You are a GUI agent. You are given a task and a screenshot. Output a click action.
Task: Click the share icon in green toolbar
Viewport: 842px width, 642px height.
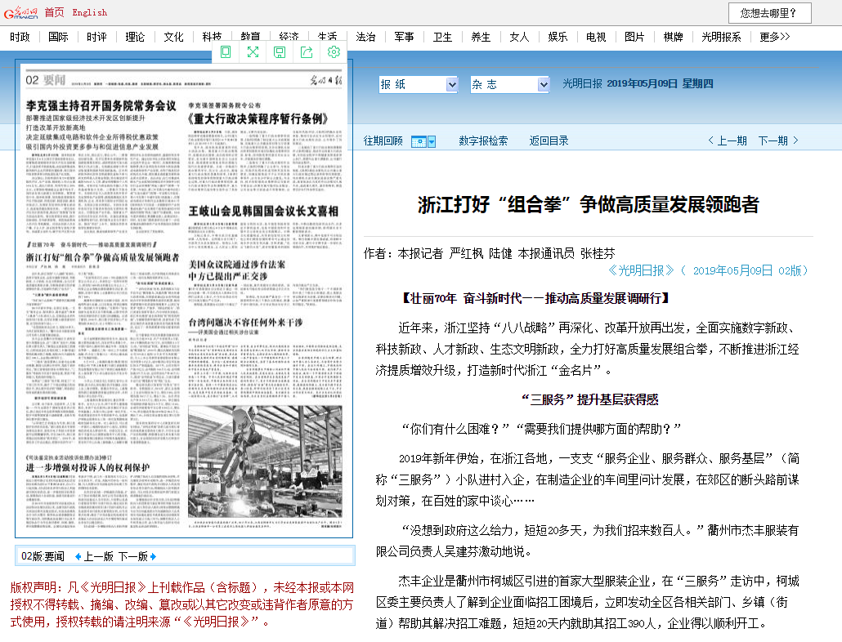coord(307,52)
